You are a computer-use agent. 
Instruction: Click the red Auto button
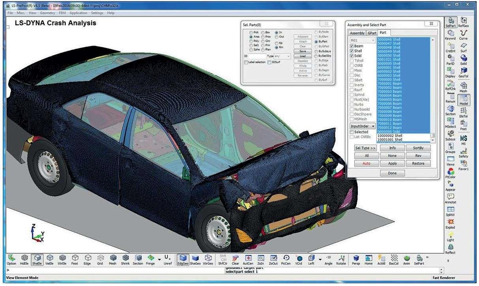[x=366, y=163]
